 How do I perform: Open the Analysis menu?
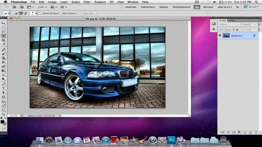[100, 2]
